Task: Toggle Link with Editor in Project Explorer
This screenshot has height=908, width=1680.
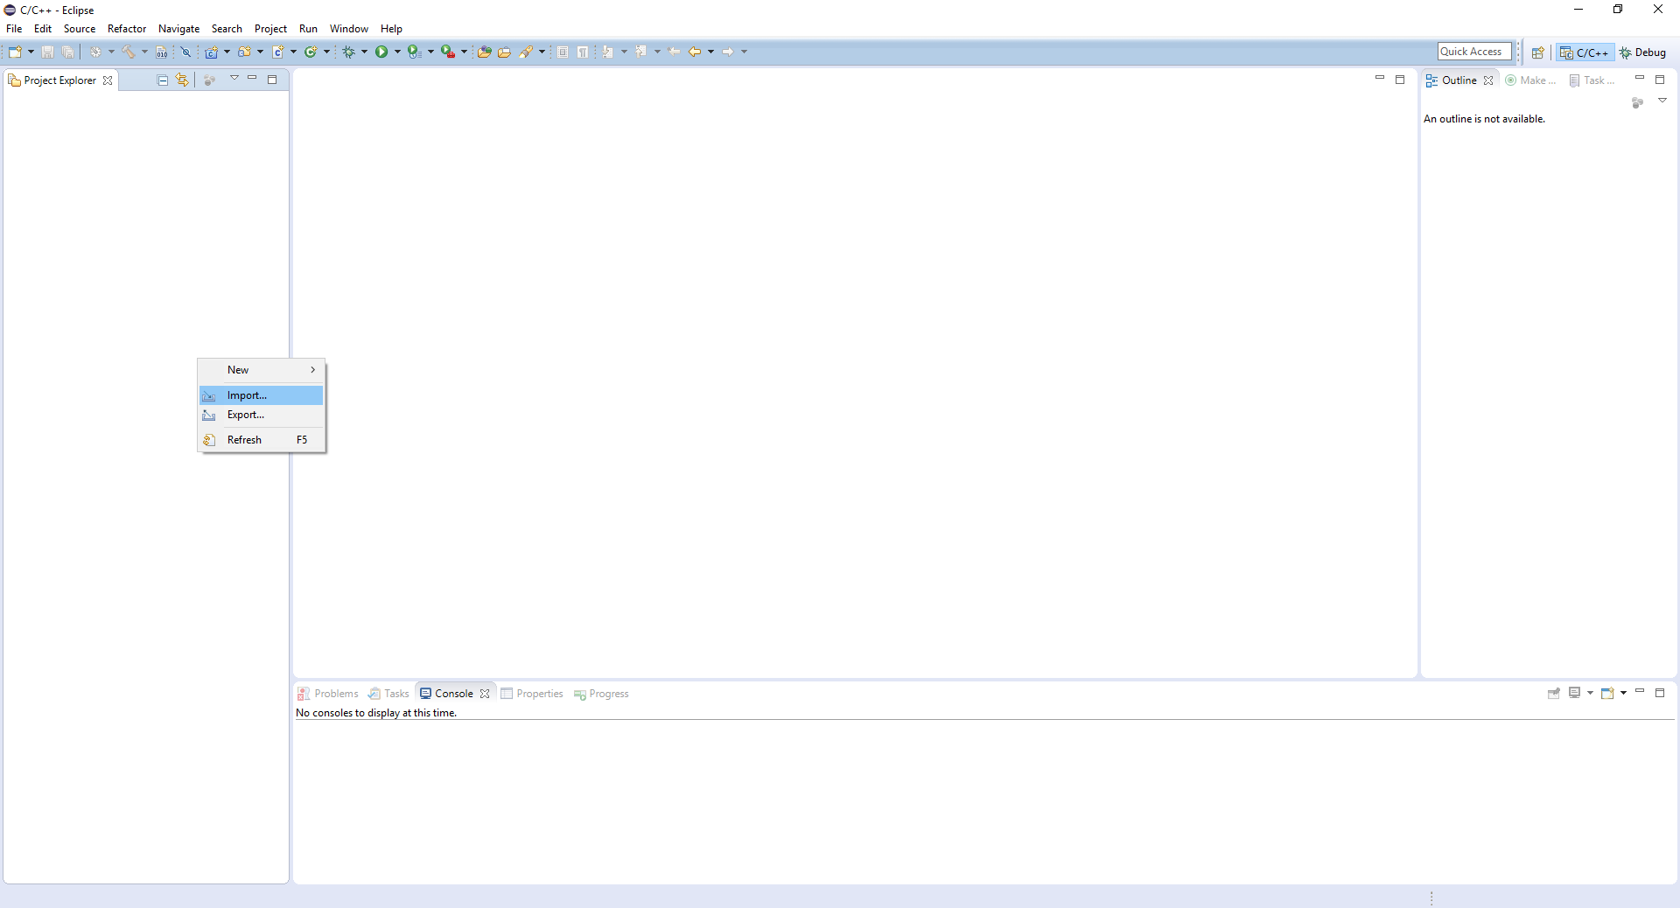Action: (182, 80)
